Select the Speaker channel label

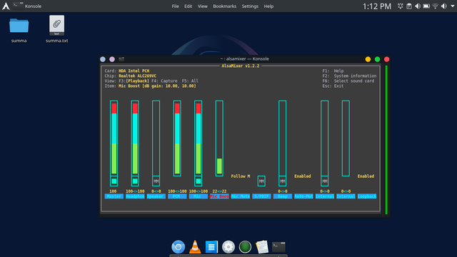coord(156,196)
